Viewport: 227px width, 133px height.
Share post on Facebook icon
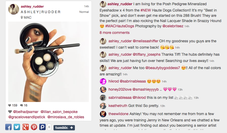click(x=8, y=127)
